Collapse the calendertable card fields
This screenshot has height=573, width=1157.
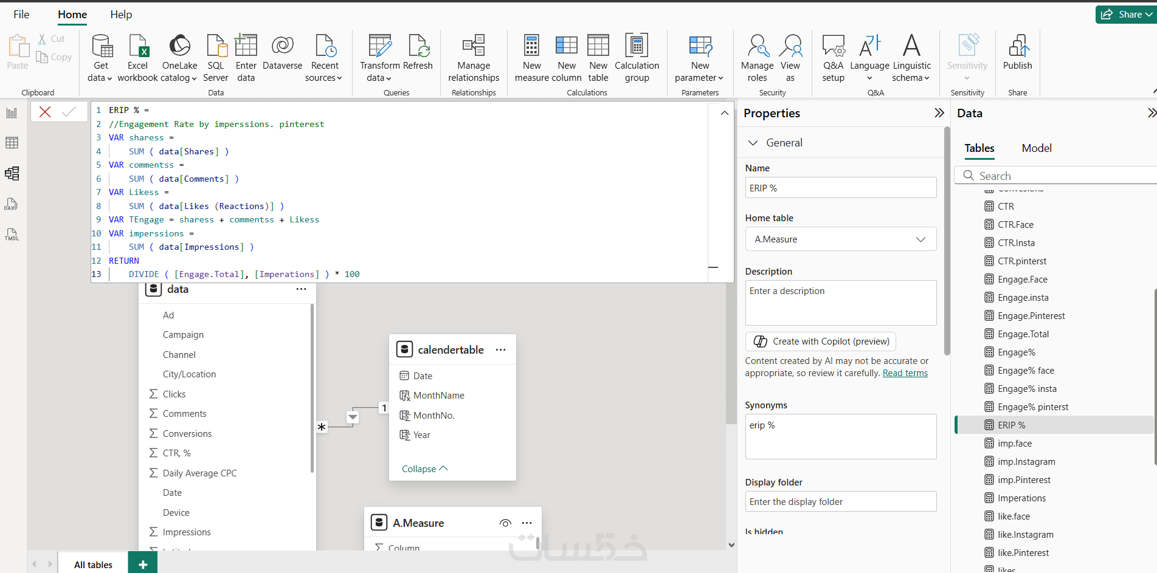tap(424, 469)
